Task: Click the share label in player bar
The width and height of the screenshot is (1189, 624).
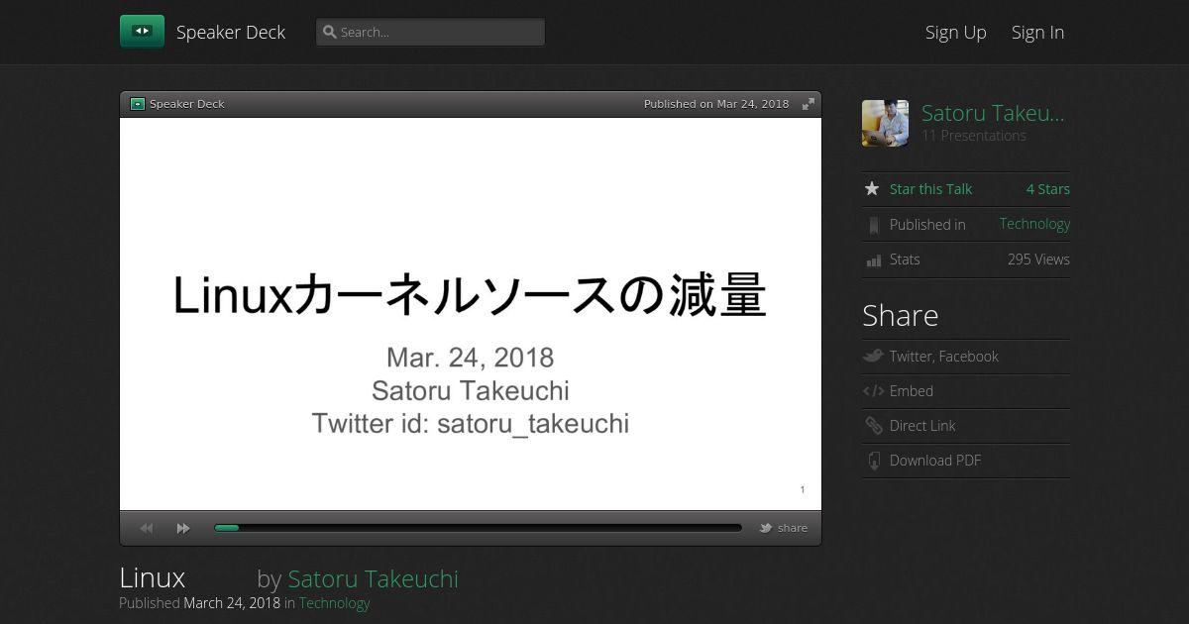Action: [793, 528]
